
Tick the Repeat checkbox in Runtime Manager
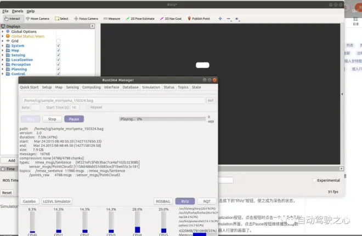click(x=87, y=107)
